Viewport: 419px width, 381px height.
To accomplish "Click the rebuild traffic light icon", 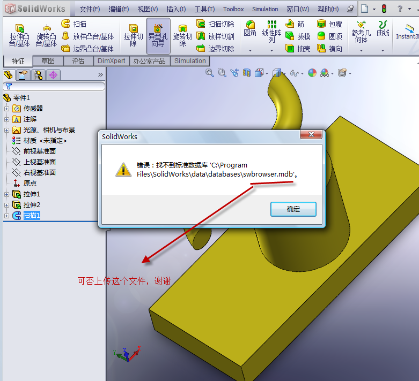I will 384,9.
